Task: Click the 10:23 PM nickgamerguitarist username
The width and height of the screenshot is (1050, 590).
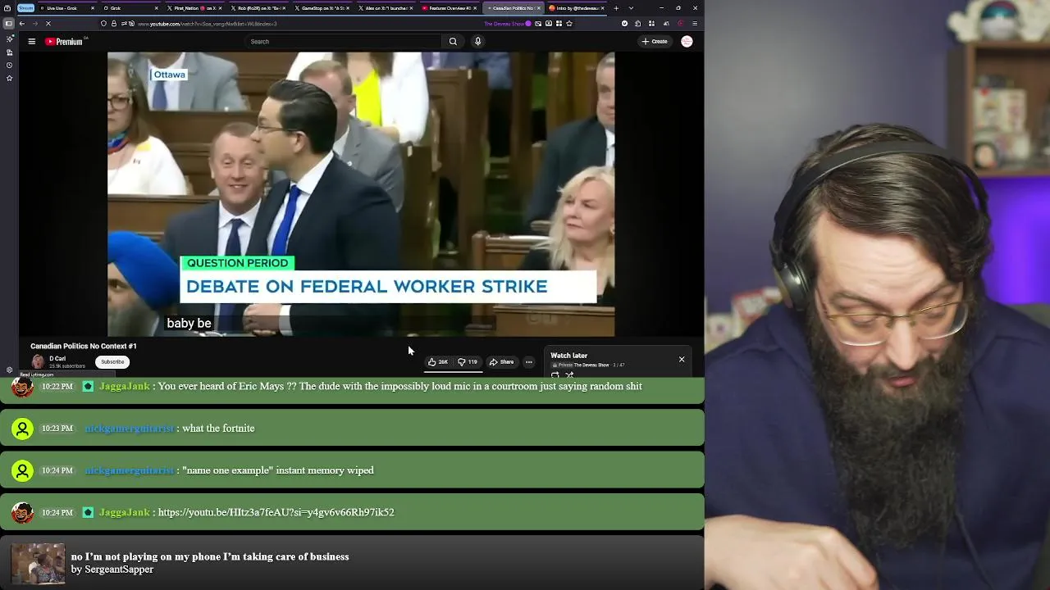Action: coord(129,428)
